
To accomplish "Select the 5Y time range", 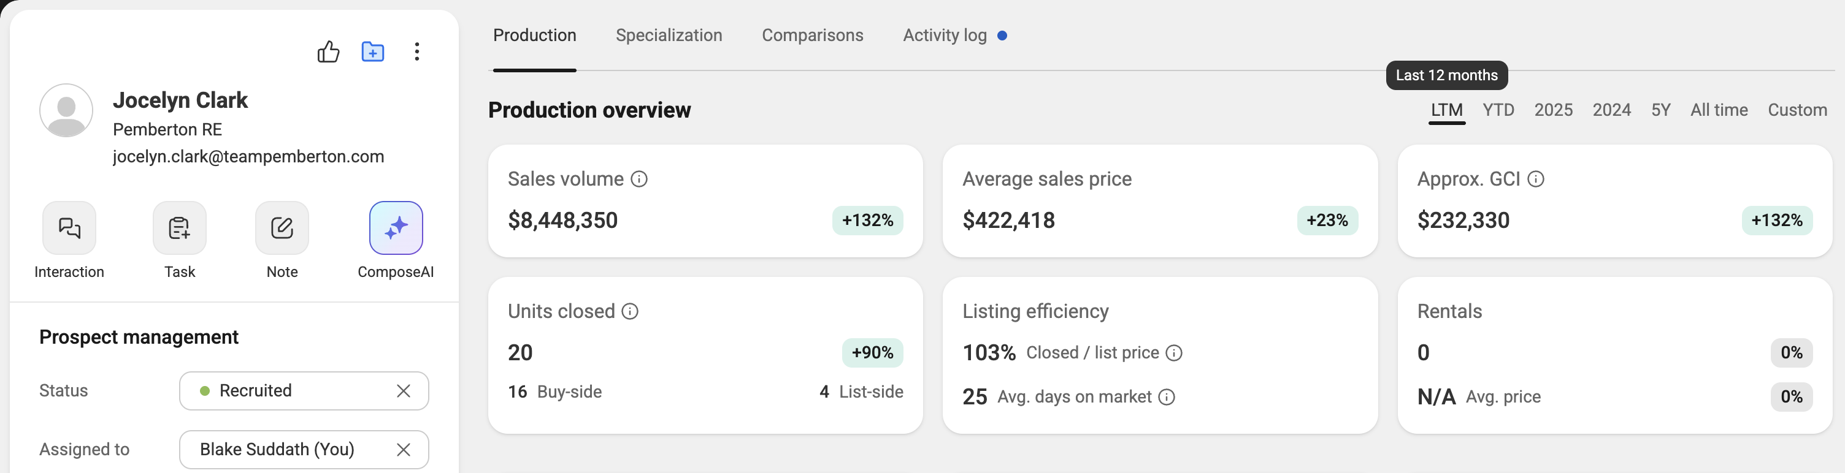I will pos(1661,110).
